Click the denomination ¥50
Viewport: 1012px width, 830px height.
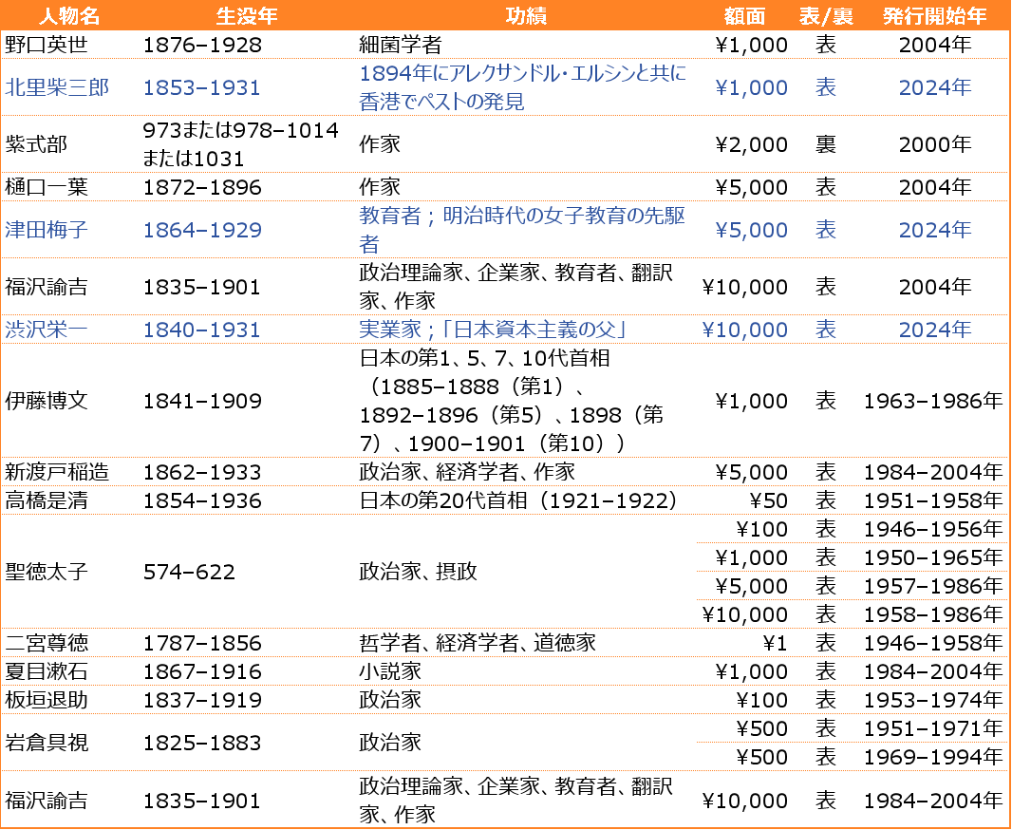tap(769, 500)
